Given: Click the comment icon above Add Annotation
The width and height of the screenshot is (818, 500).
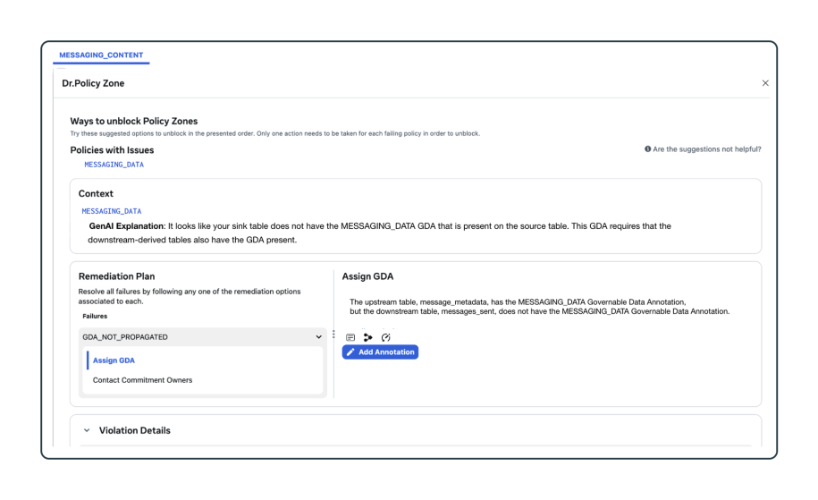Looking at the screenshot, I should (x=350, y=337).
